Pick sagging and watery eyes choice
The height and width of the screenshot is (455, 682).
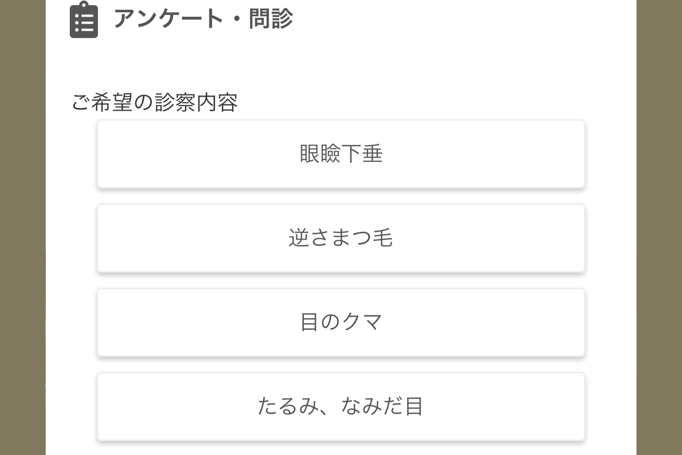pyautogui.click(x=341, y=406)
